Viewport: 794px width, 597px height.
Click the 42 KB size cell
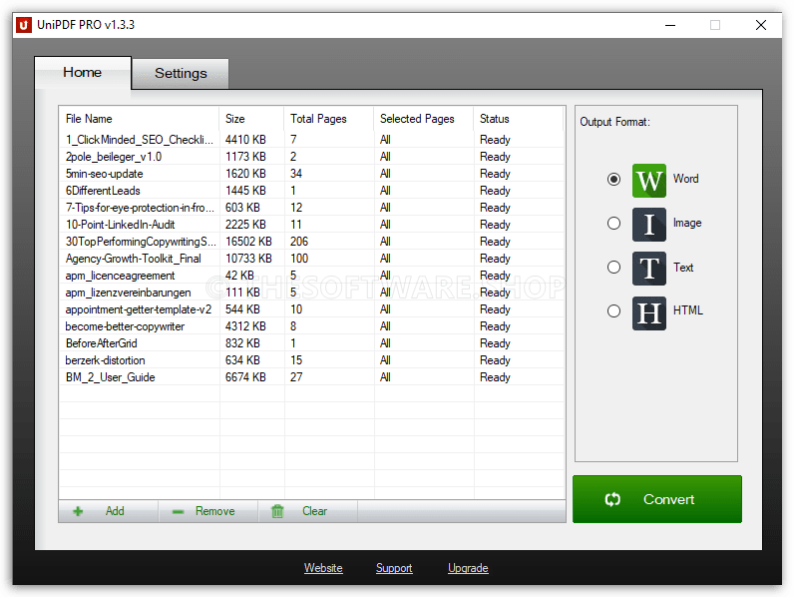(239, 276)
